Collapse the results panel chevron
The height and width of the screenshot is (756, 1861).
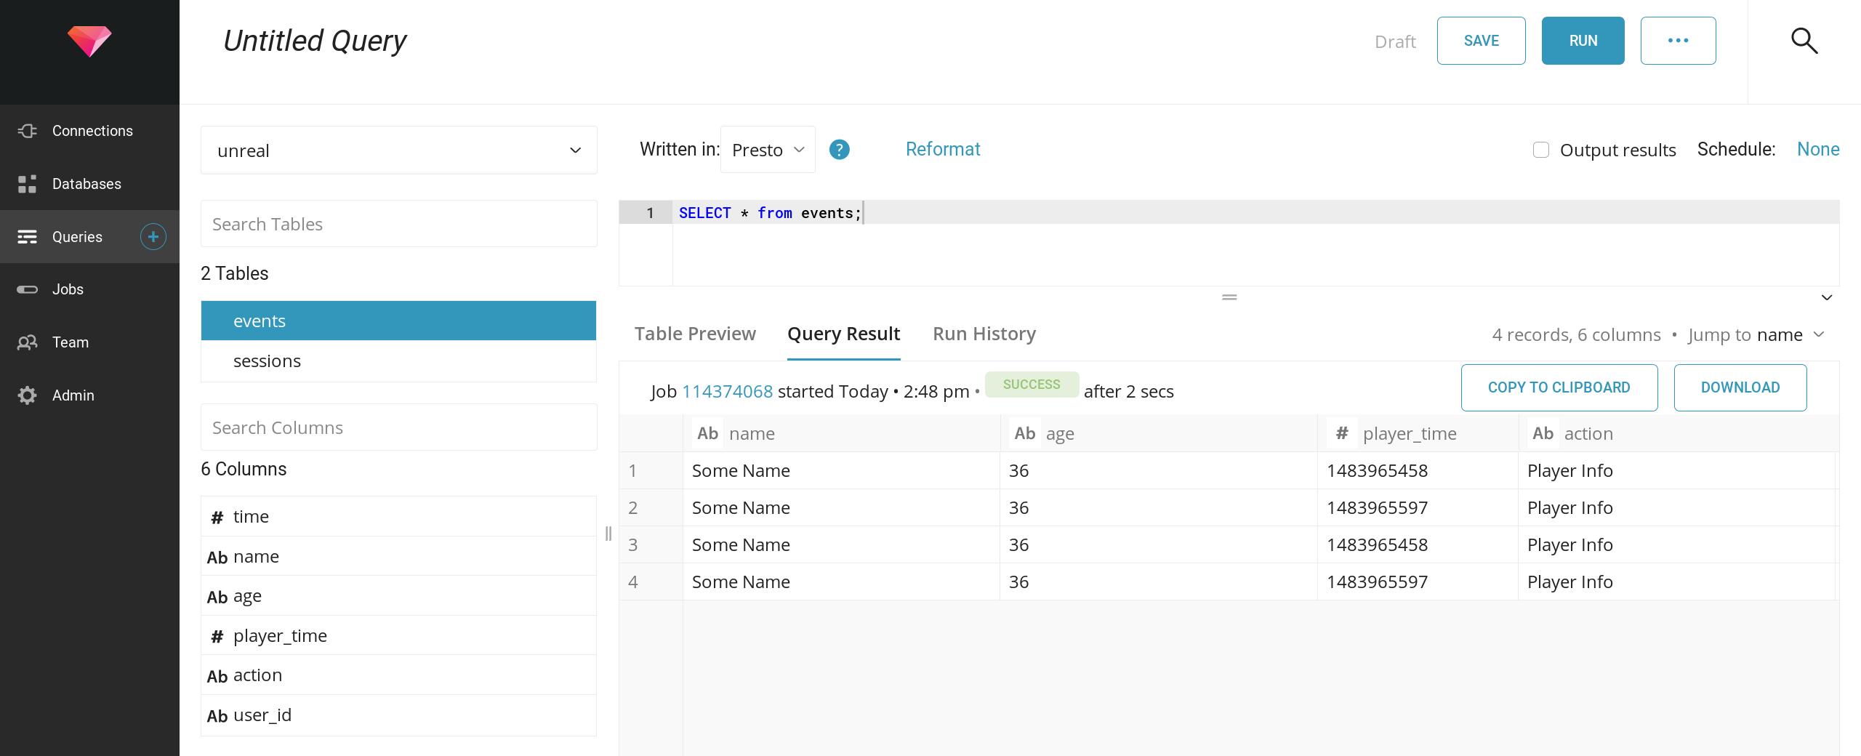click(1826, 297)
